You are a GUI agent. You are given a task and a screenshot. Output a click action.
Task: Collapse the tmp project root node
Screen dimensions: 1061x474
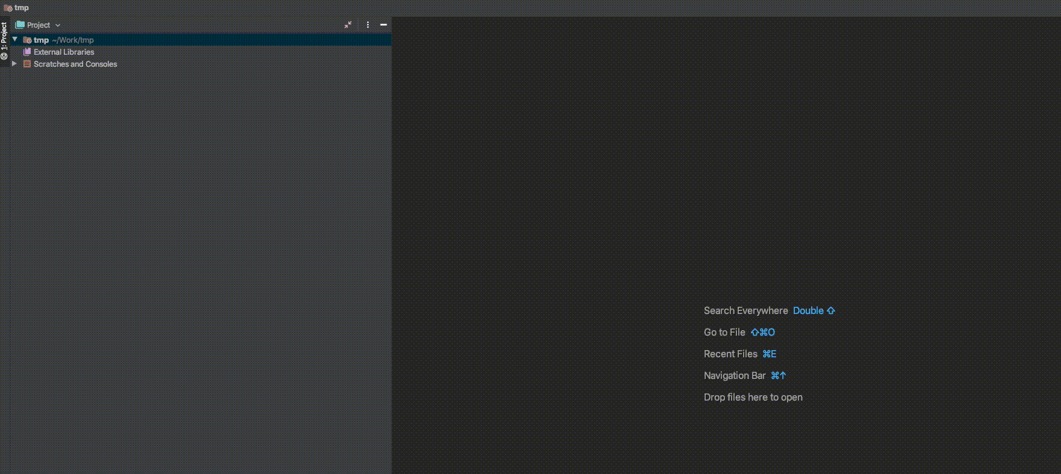[15, 40]
